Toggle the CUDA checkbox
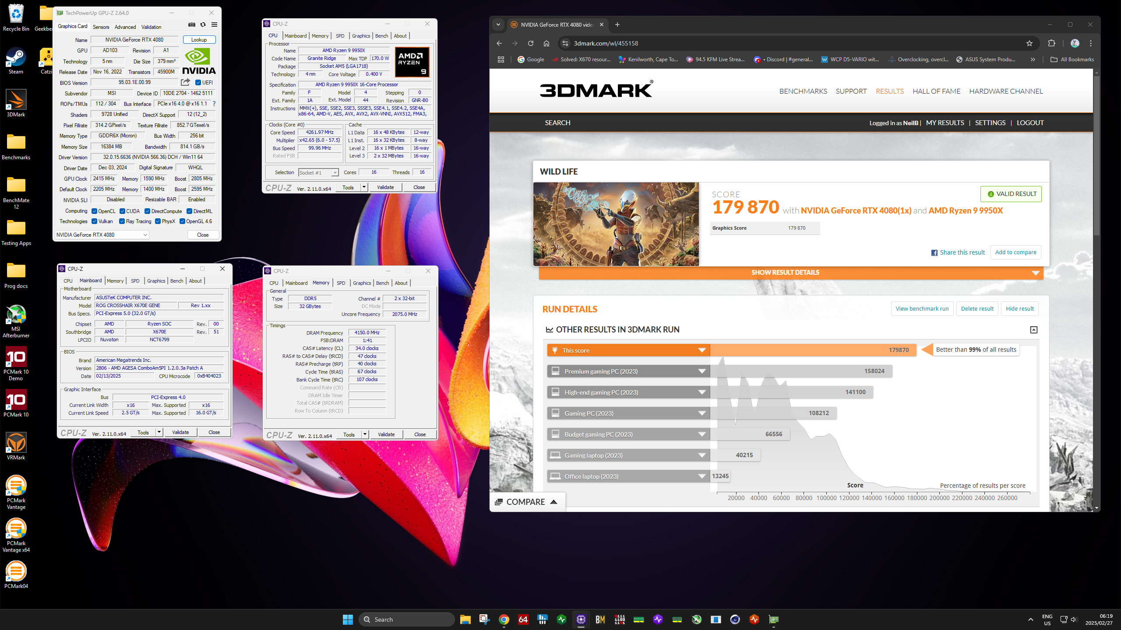Image resolution: width=1121 pixels, height=630 pixels. pyautogui.click(x=122, y=211)
